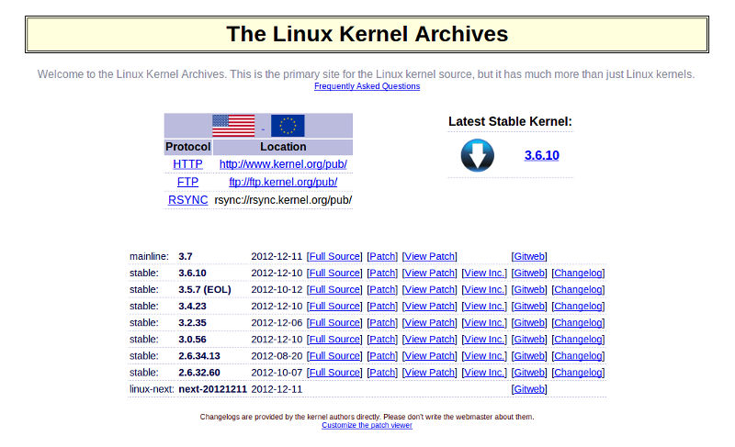Download Full Source for mainline 3.7
The height and width of the screenshot is (447, 735).
pyautogui.click(x=334, y=256)
